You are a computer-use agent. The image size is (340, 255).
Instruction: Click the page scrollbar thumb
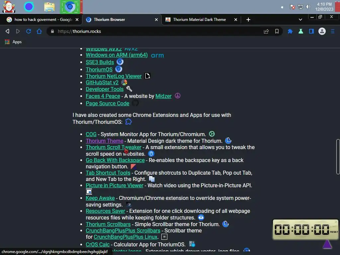tap(338, 157)
